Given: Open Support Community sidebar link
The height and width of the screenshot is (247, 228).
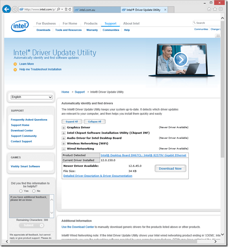Looking at the screenshot, I should pyautogui.click(x=24, y=136).
